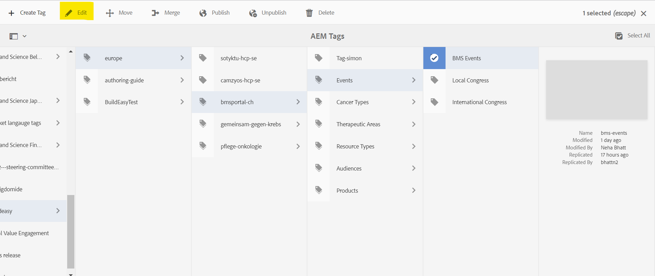Viewport: 655px width, 276px height.
Task: Open the view switcher dropdown arrow
Action: click(x=25, y=36)
